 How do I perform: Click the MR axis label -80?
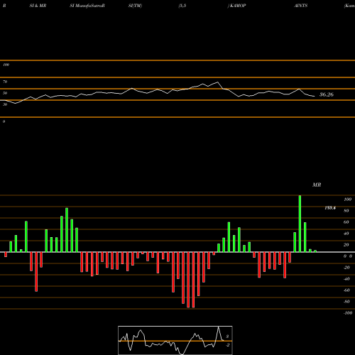(x=346, y=302)
